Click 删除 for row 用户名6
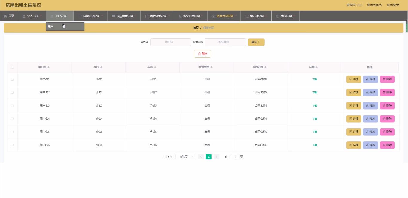408x198 pixels. [387, 145]
